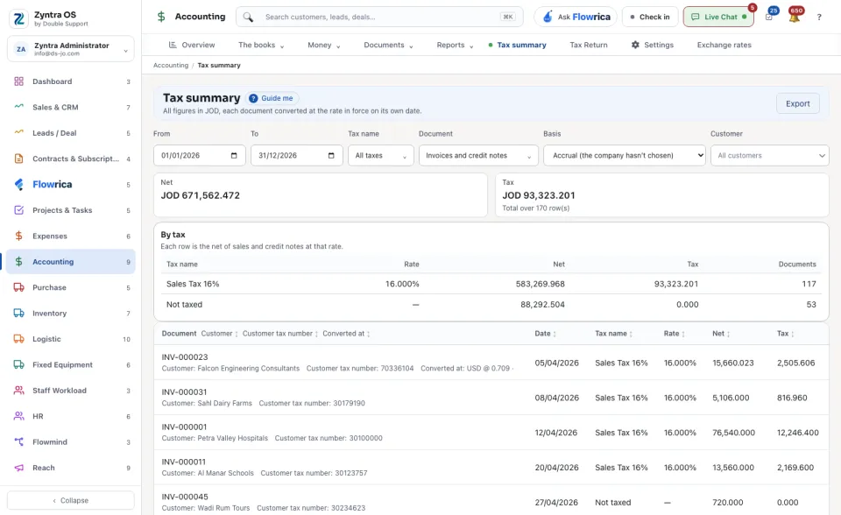Open Contracts & Subscriptions document icon
The image size is (841, 515).
(x=18, y=159)
